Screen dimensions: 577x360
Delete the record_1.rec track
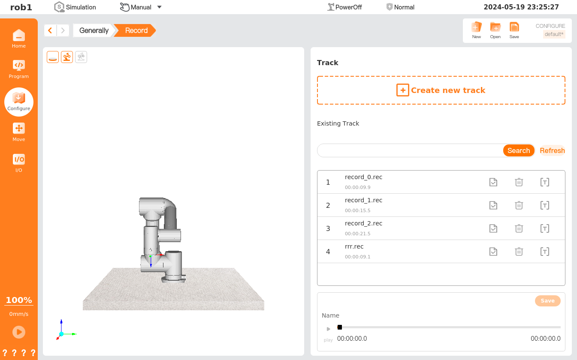(x=519, y=205)
